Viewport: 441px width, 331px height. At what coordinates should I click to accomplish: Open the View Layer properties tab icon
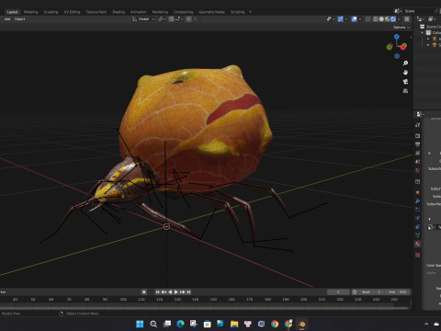pyautogui.click(x=418, y=153)
